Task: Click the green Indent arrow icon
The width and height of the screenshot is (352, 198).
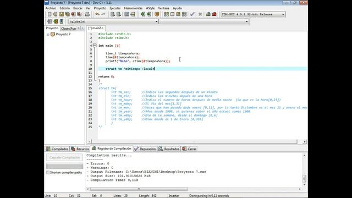Action: [143, 14]
